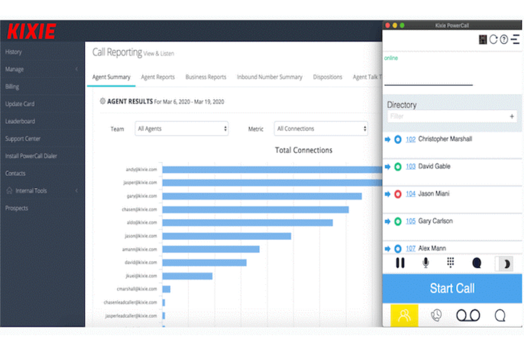Open the voicemail tab in the dialer
The height and width of the screenshot is (349, 524).
(468, 315)
